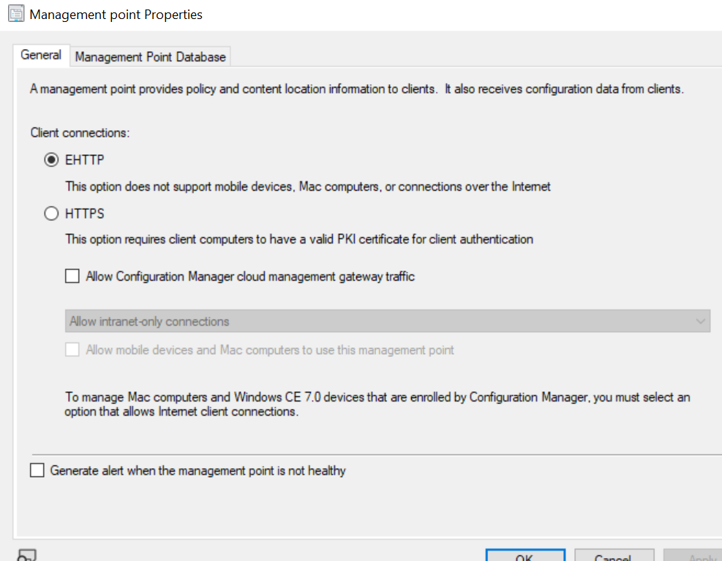Click the computer icon at bottom left
This screenshot has width=722, height=561.
(x=27, y=554)
